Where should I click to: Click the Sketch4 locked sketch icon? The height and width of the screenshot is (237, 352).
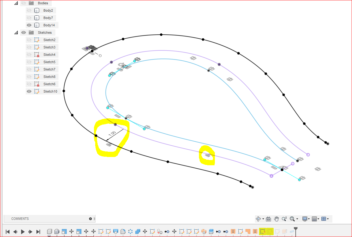[37, 55]
